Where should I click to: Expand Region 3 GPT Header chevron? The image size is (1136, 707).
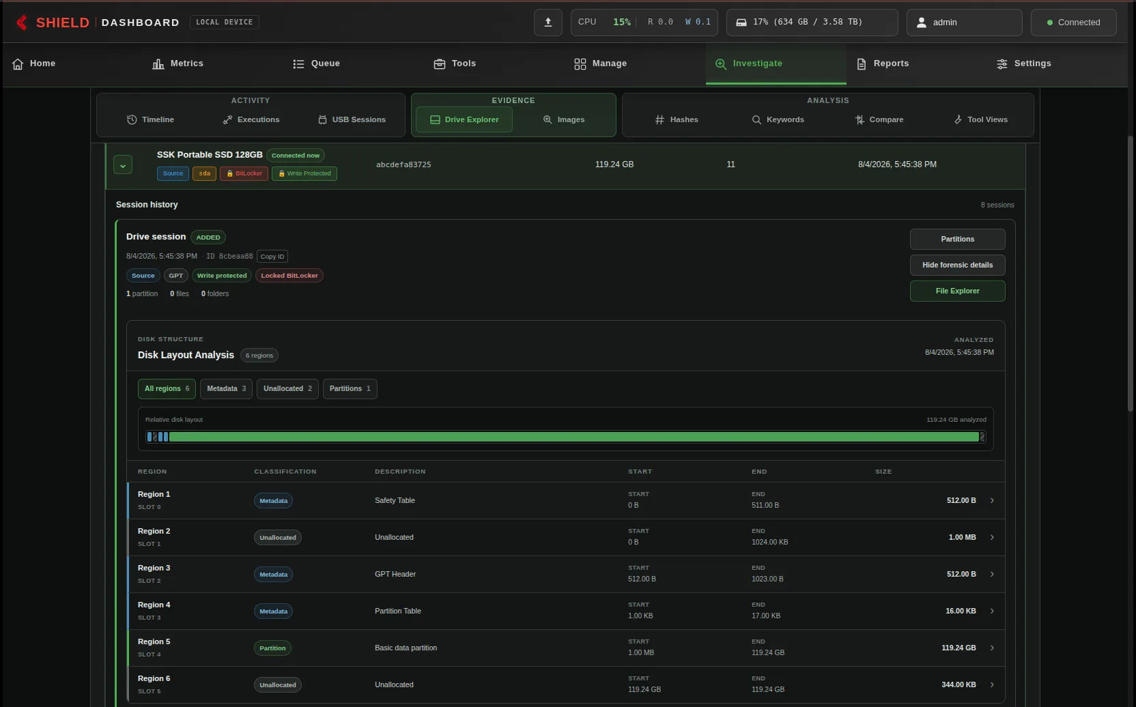point(992,574)
